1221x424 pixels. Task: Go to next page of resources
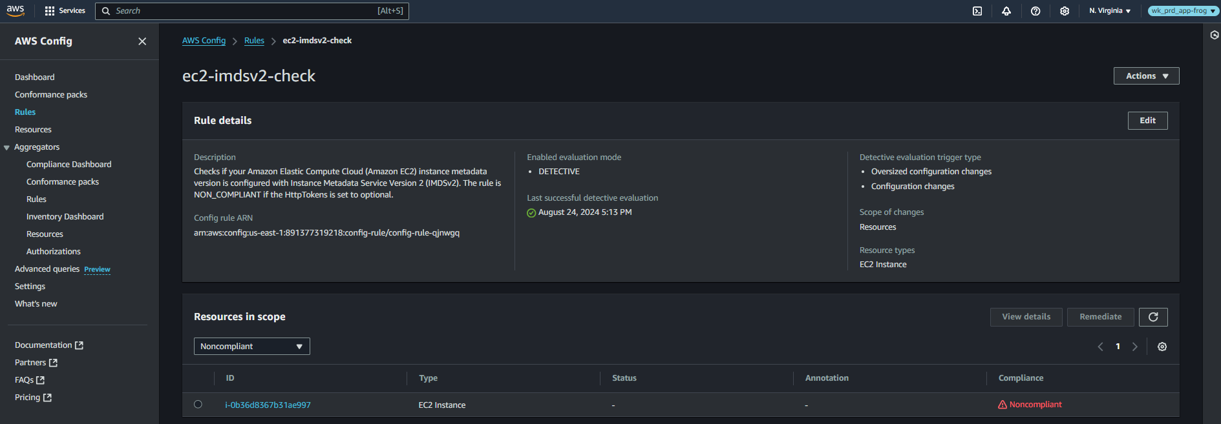(1135, 347)
